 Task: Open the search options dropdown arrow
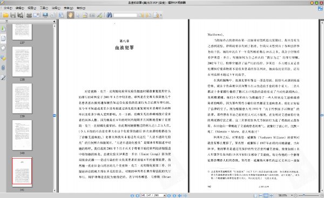click(161, 15)
